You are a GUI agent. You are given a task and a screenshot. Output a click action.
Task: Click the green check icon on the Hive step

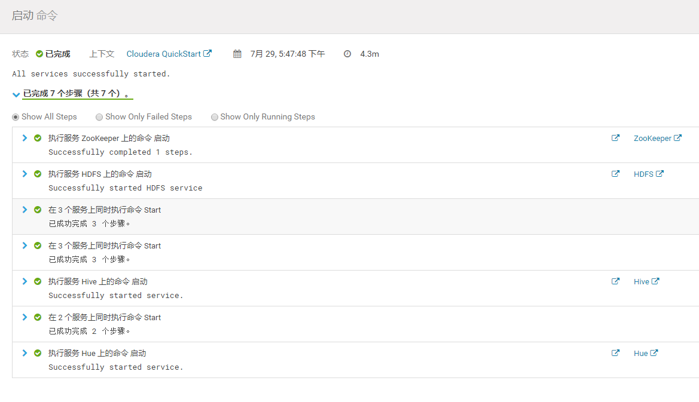click(38, 281)
